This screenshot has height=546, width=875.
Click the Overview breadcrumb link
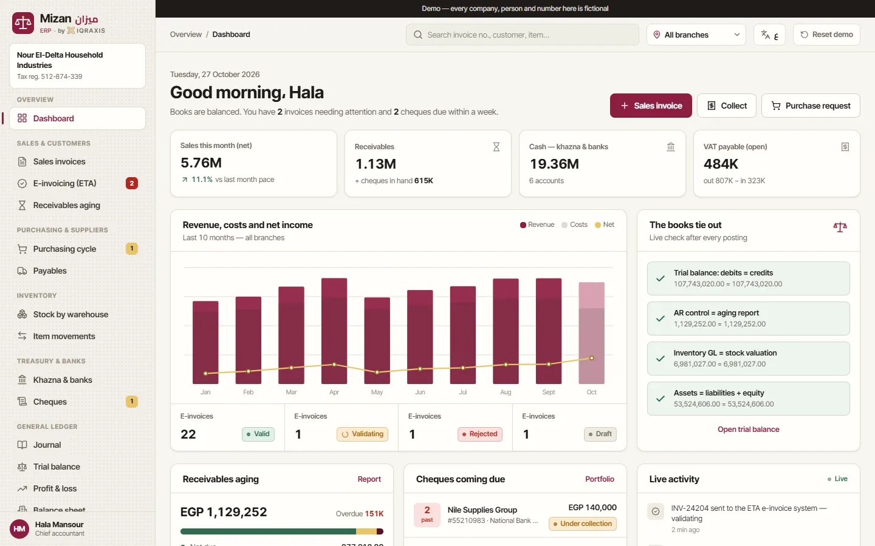click(x=186, y=35)
